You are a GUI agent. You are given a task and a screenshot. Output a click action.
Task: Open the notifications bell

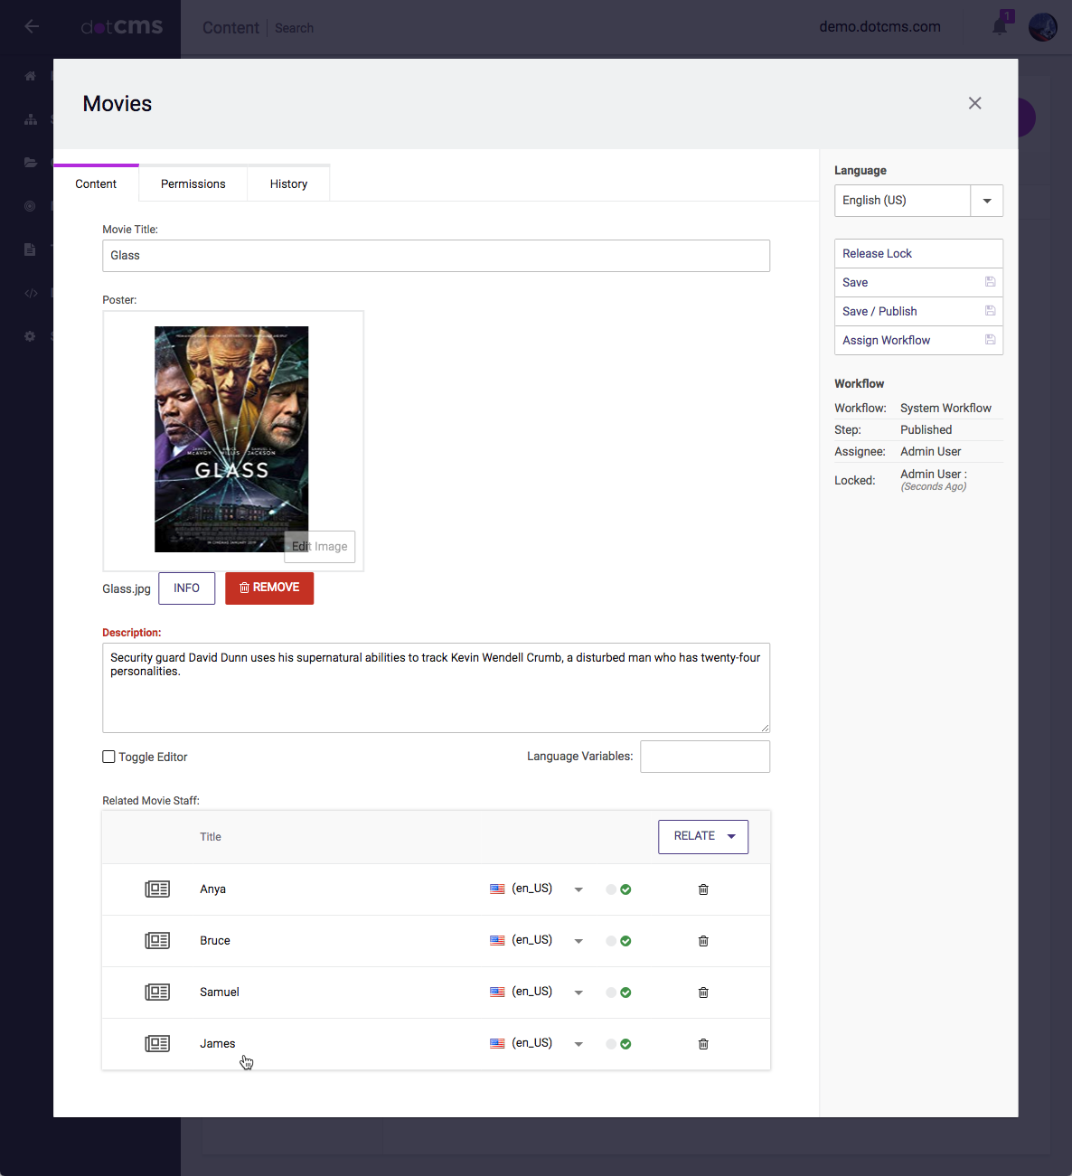coord(1000,26)
